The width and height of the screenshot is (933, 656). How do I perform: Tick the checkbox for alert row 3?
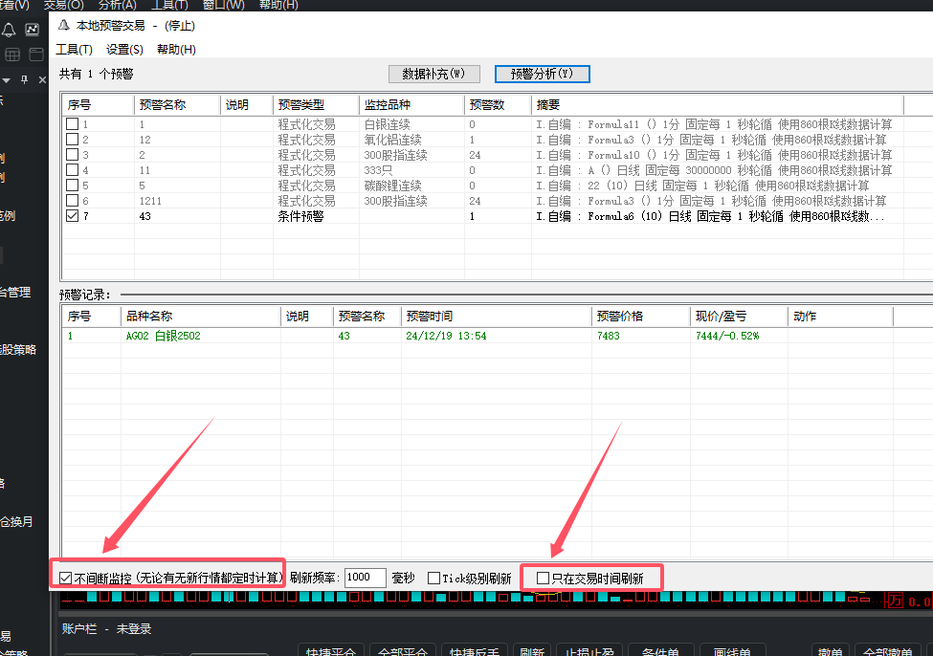pos(72,155)
